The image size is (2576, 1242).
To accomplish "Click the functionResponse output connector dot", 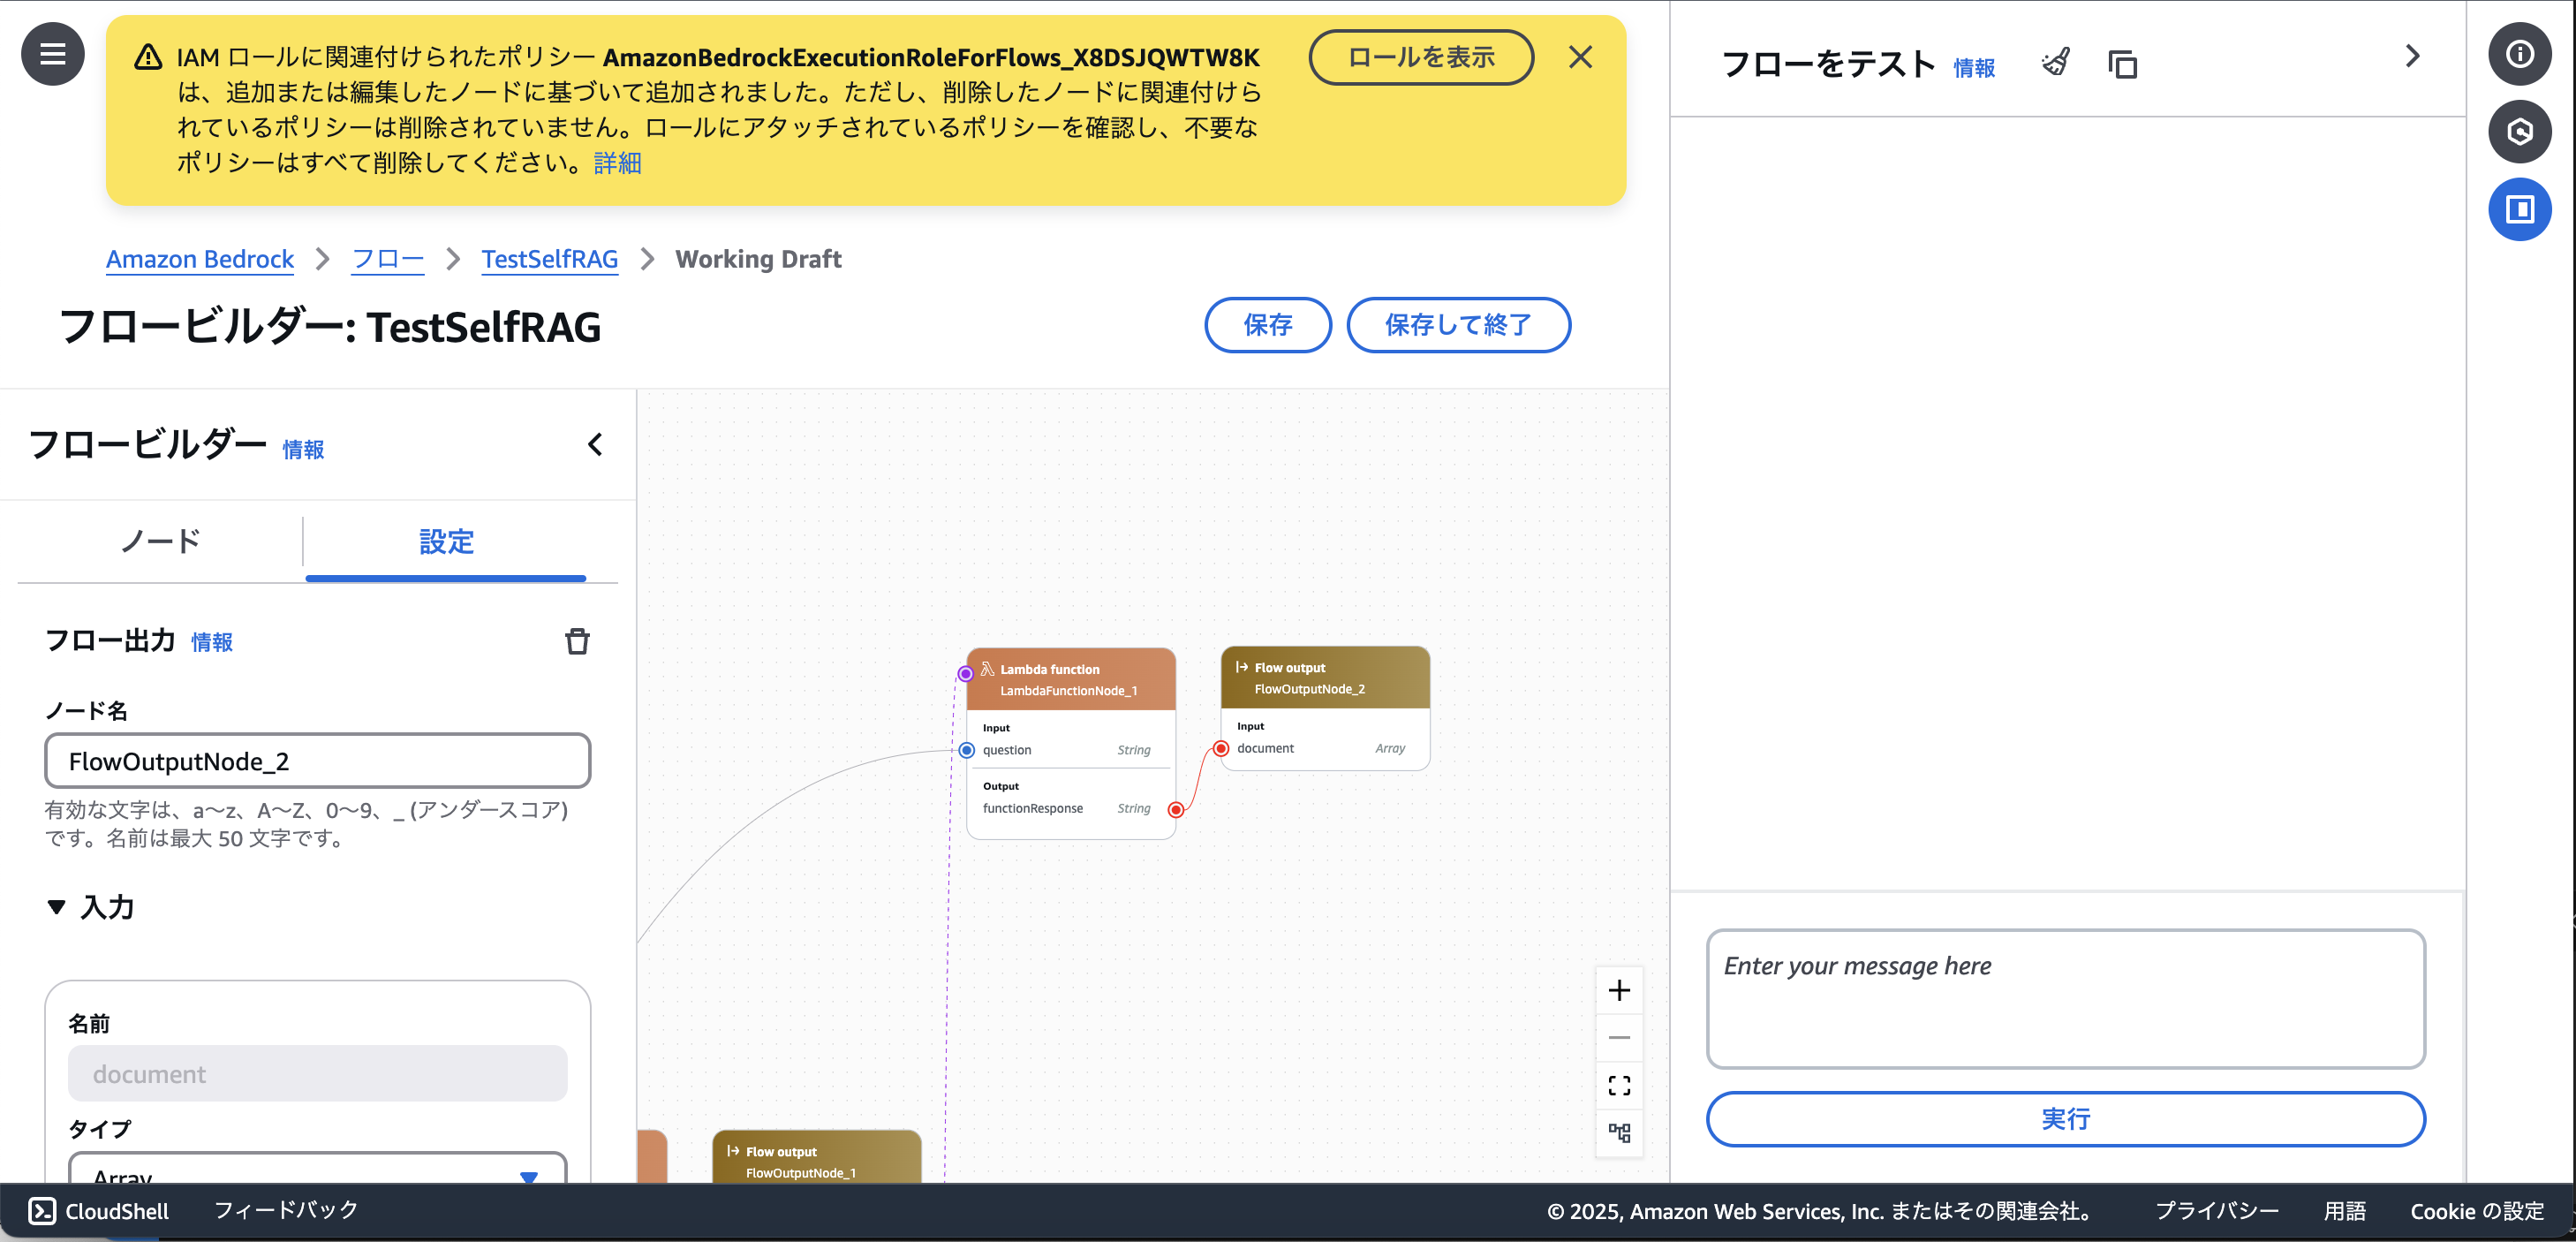I will coord(1176,809).
